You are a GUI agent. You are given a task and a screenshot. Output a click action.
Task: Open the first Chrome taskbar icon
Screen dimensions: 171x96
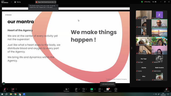(x=15, y=94)
